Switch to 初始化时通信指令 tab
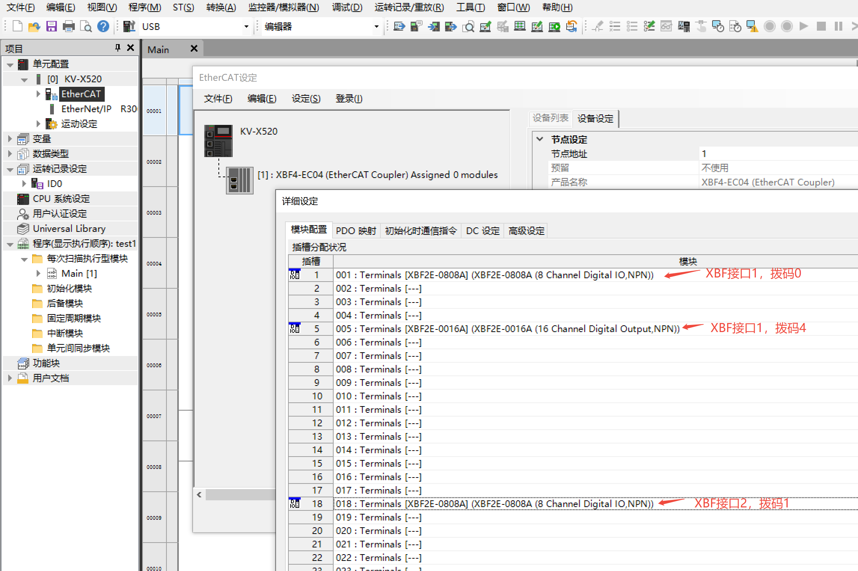The image size is (858, 571). 421,231
